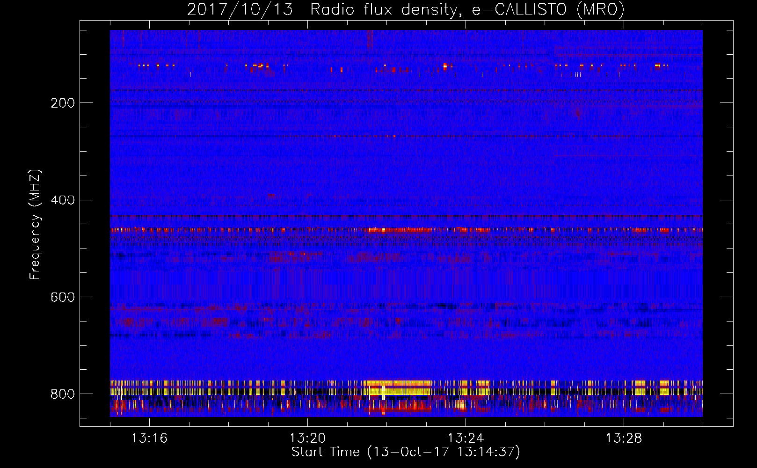Click the 13:24 time tick label
The height and width of the screenshot is (468, 757).
[x=466, y=438]
